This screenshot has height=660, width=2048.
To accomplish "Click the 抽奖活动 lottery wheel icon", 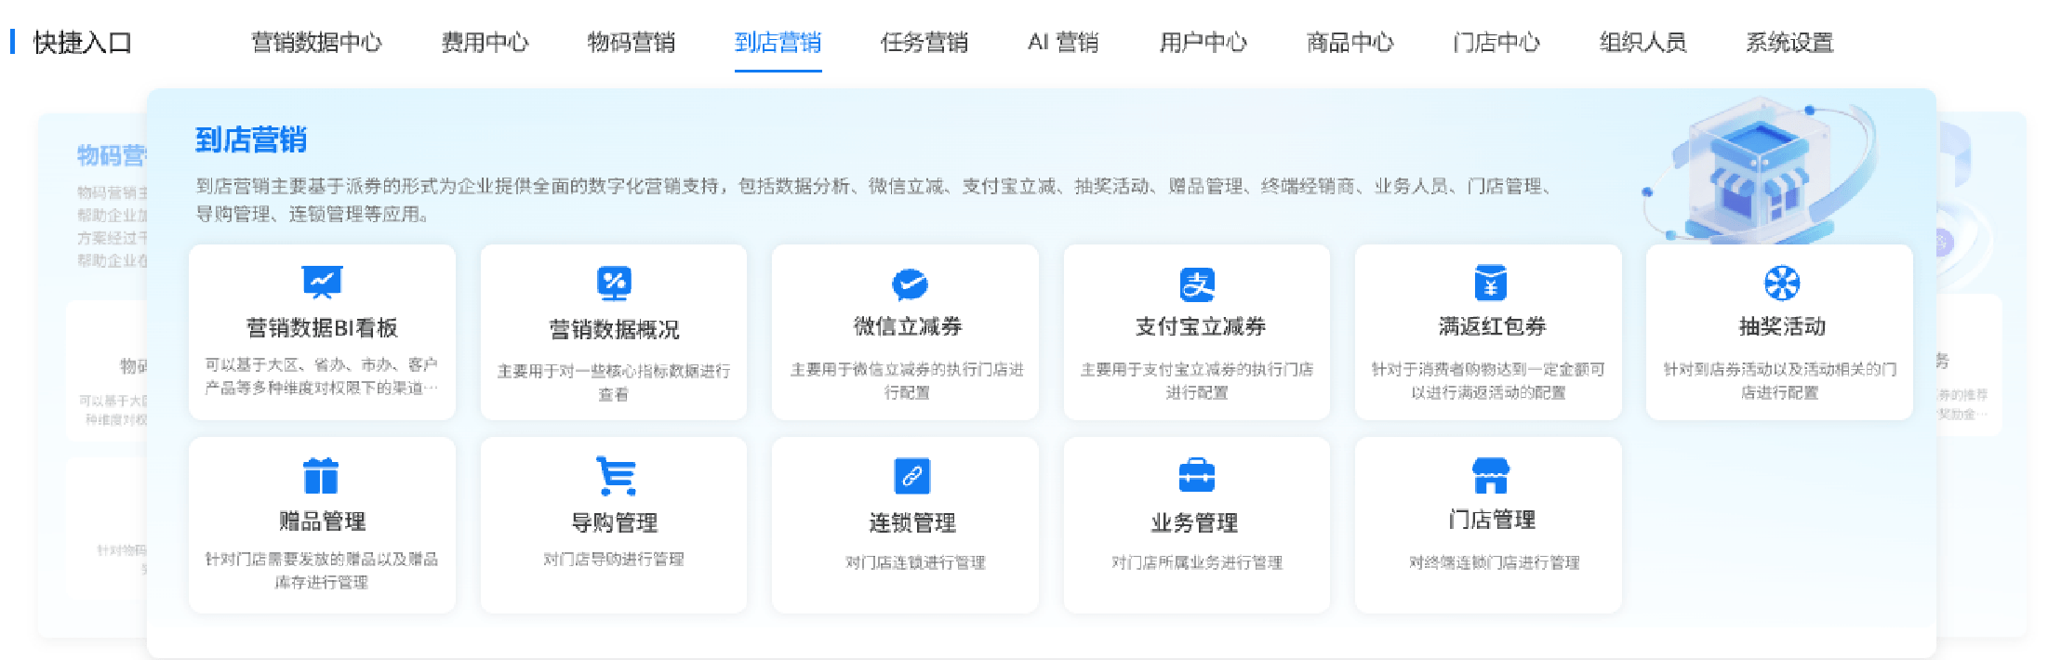I will click(1782, 283).
